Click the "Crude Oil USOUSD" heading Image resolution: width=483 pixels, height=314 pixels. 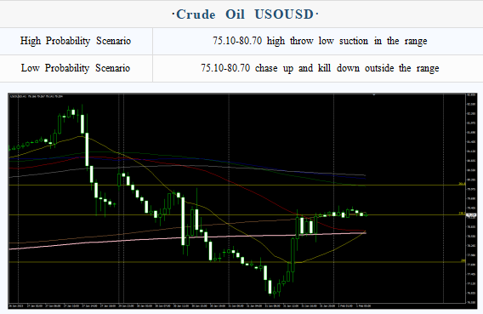click(245, 14)
